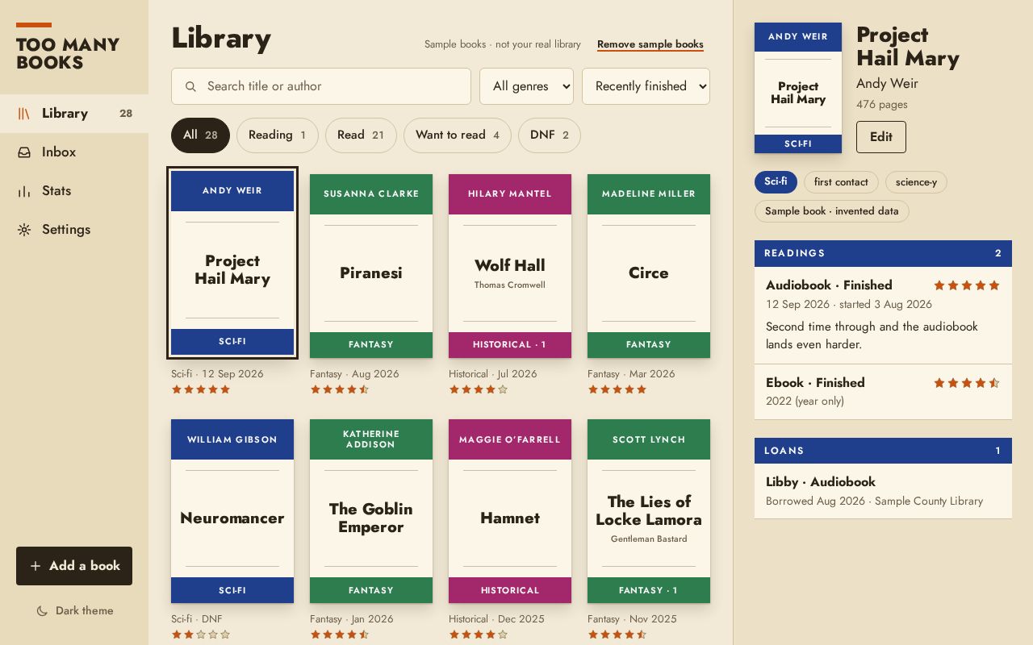1033x645 pixels.
Task: Click the search magnifier icon
Action: pos(190,86)
